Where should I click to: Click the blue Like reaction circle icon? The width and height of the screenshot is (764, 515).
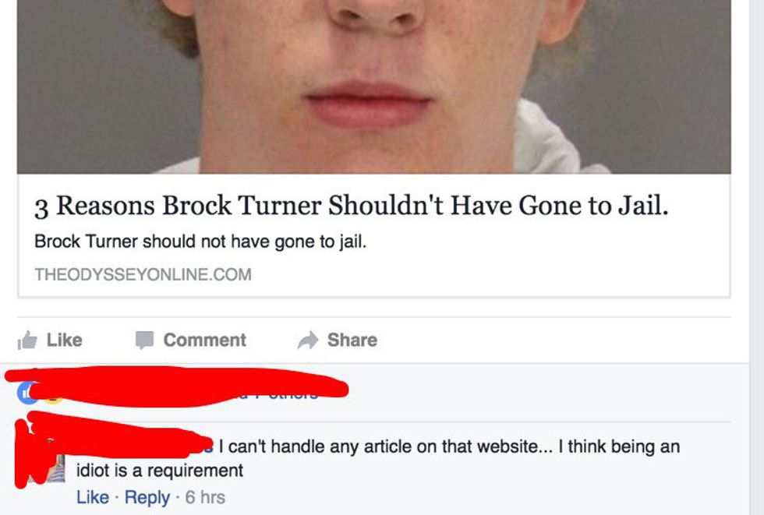24,393
